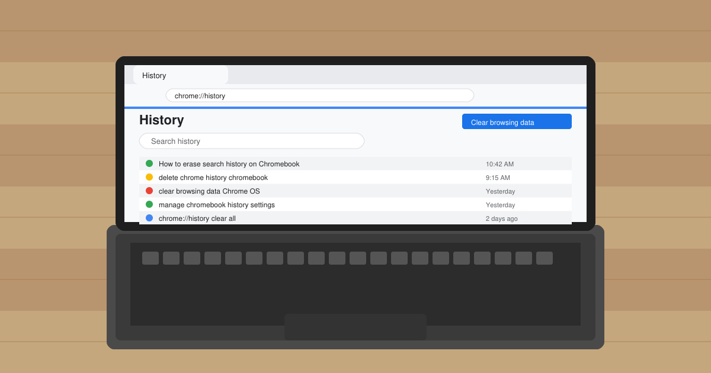
Task: Open 'delete chrome history chromebook' entry
Action: click(355, 178)
